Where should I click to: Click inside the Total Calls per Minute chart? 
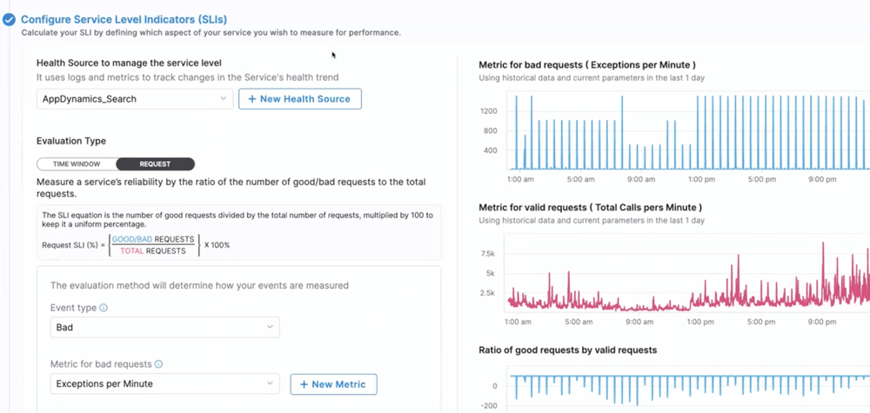click(687, 278)
